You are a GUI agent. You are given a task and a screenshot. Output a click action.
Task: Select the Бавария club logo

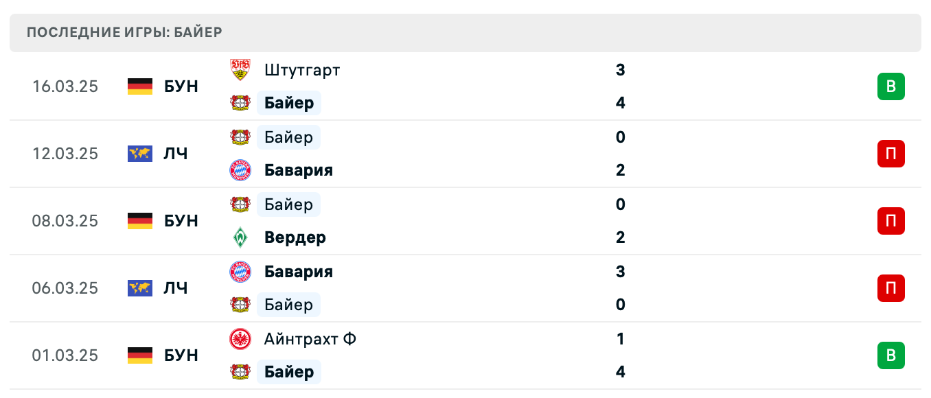coord(241,169)
